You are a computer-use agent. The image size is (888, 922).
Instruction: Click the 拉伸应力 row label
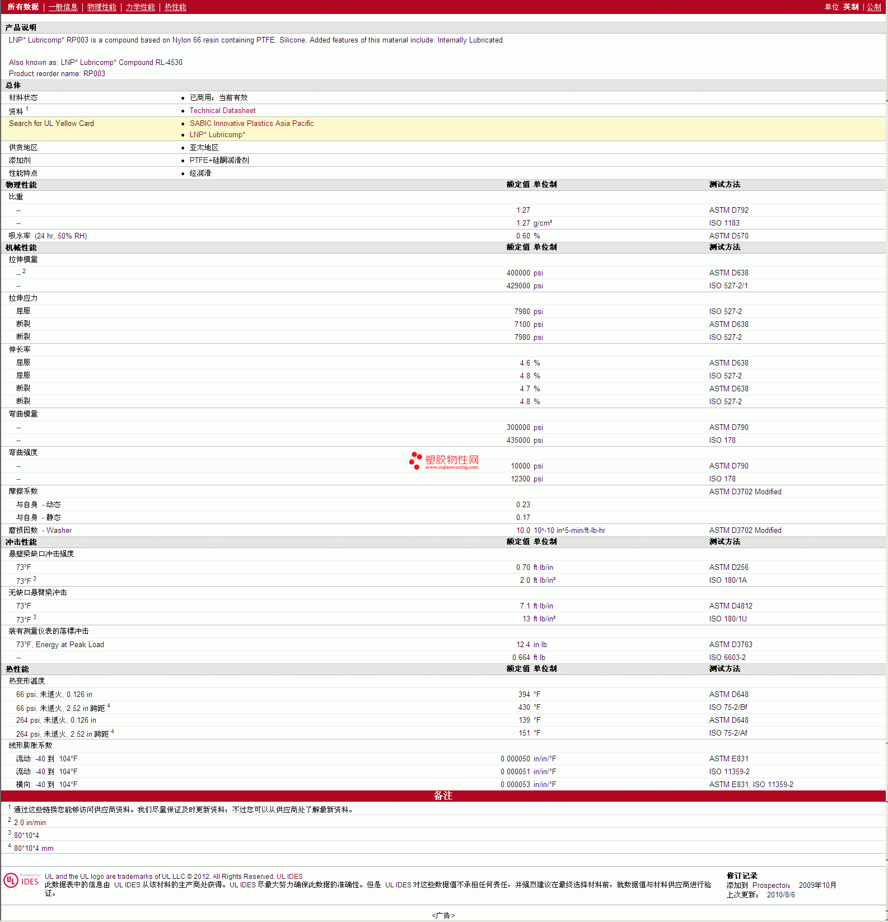tap(23, 298)
